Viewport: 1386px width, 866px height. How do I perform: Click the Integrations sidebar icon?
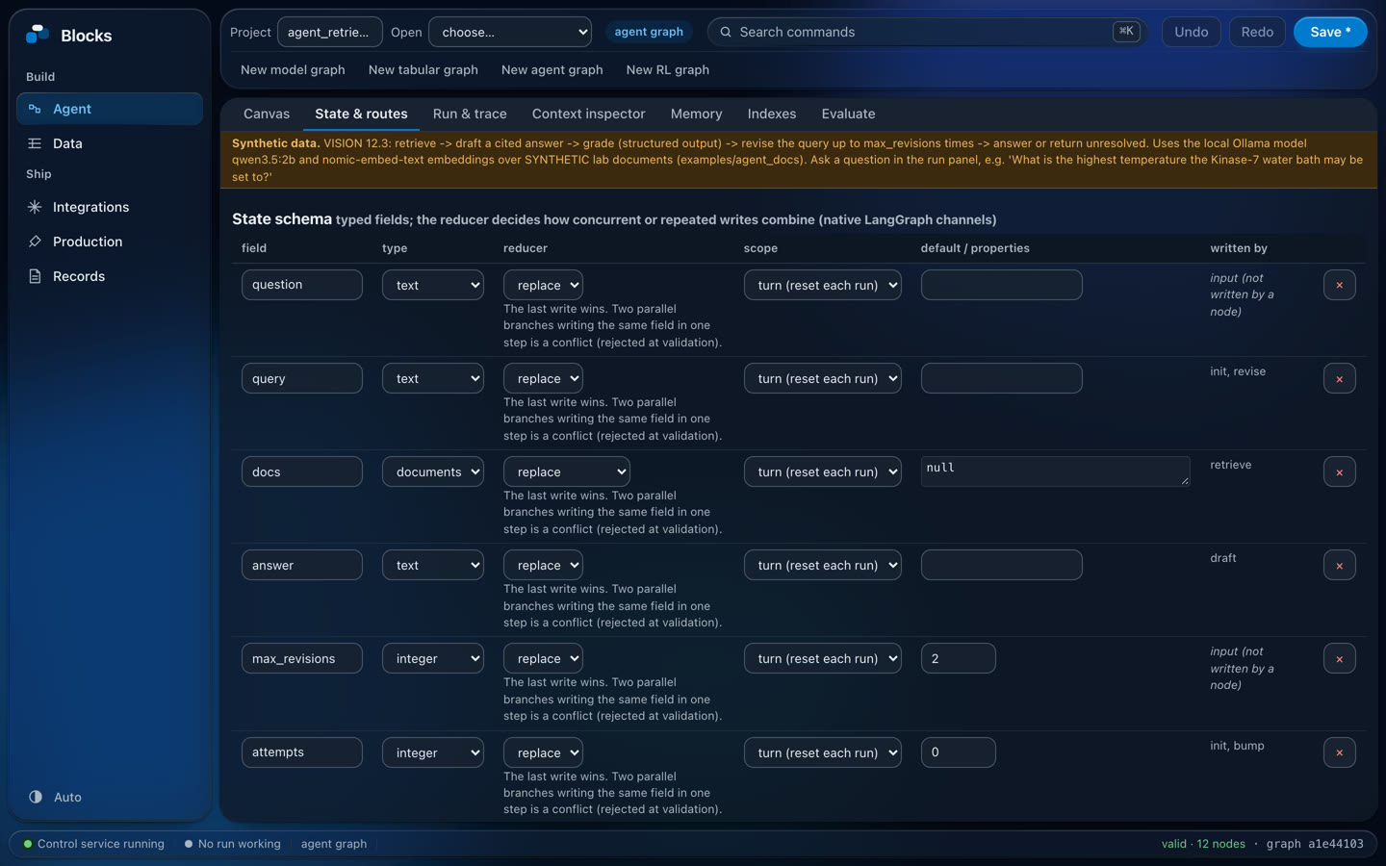[35, 207]
